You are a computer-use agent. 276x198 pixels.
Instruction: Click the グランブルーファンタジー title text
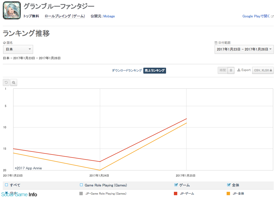[59, 6]
